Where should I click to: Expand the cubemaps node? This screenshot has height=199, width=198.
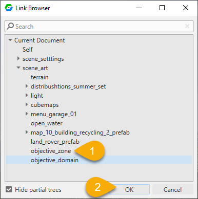tap(27, 104)
